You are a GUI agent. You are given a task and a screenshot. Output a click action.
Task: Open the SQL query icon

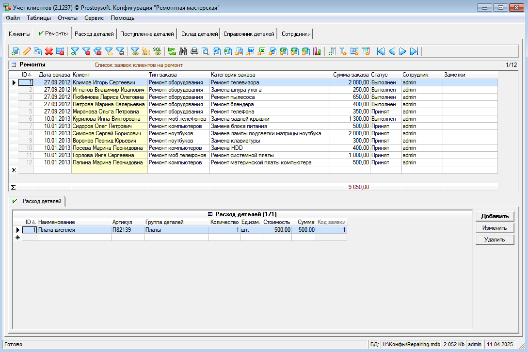point(157,51)
